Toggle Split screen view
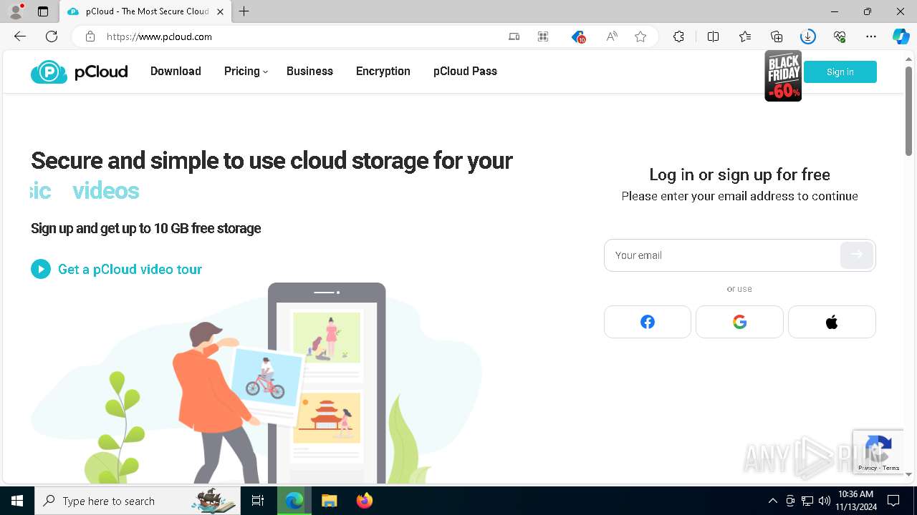917x515 pixels. coord(713,36)
